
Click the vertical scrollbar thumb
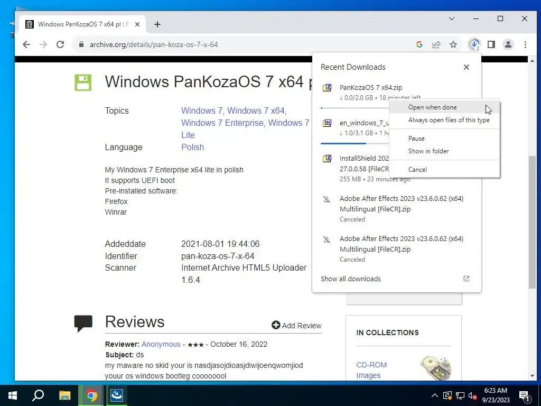point(532,222)
